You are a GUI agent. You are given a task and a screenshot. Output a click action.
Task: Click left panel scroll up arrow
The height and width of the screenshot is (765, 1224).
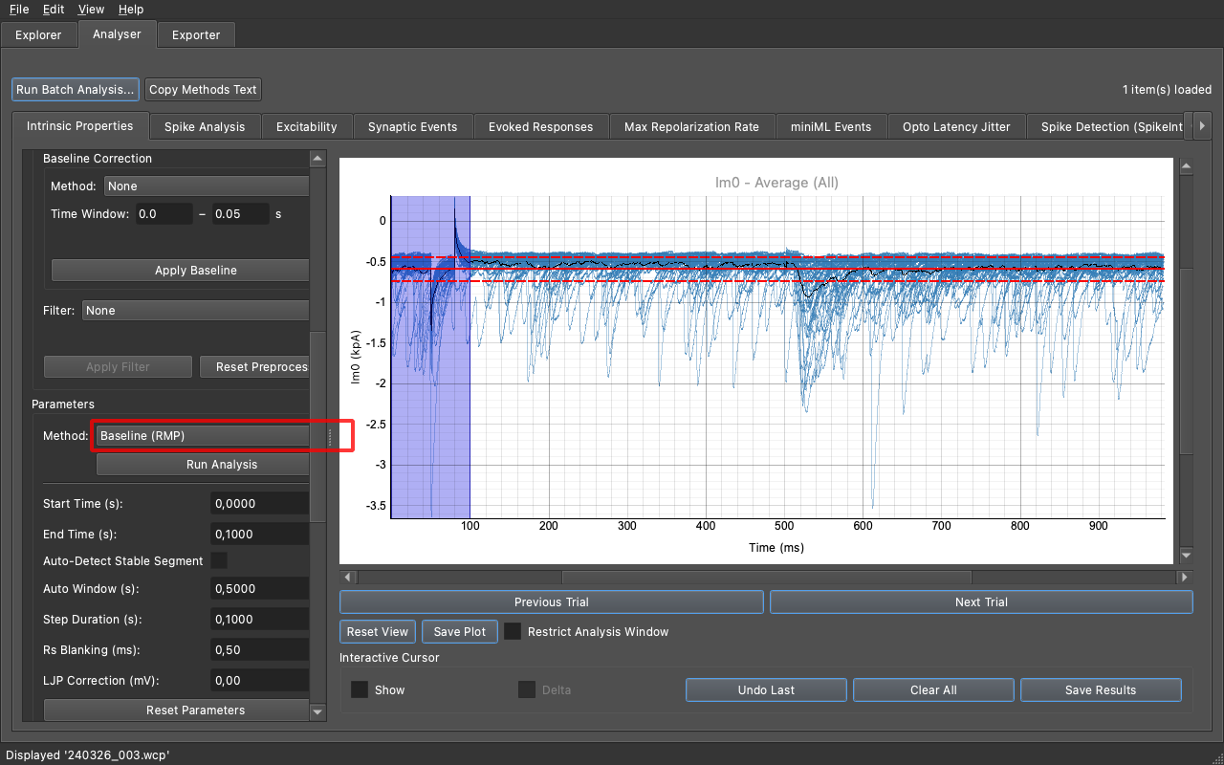click(x=318, y=159)
